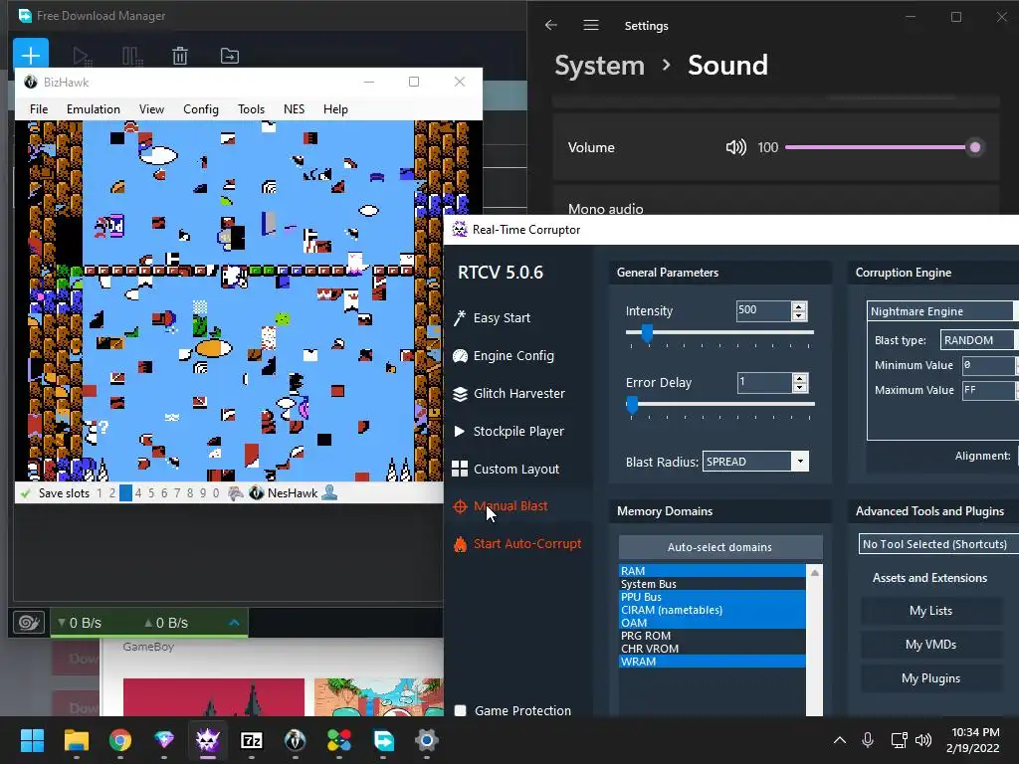Select save slot 3 in BizHawk
This screenshot has width=1019, height=764.
[125, 493]
